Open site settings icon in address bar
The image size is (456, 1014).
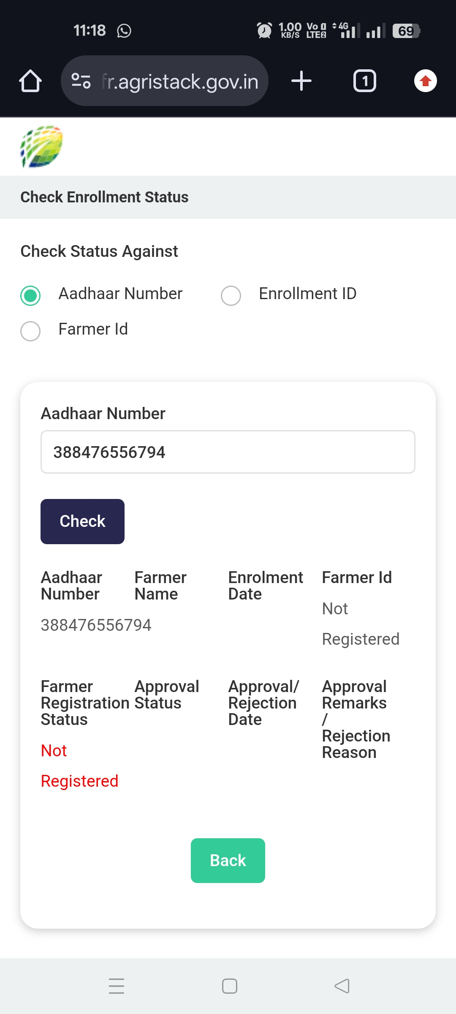pyautogui.click(x=81, y=81)
